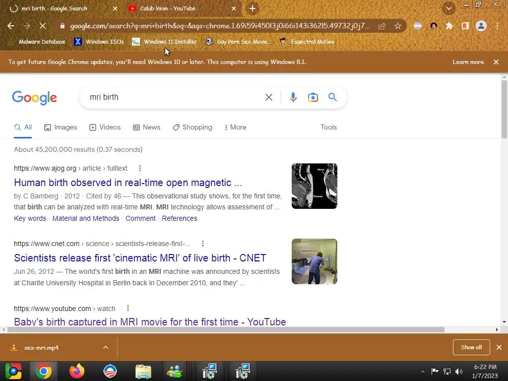Open Windows 11 Installer bookmark
Screen dimensions: 508x381
[x=165, y=42]
